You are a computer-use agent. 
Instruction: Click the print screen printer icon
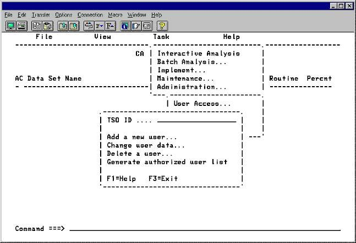pyautogui.click(x=21, y=26)
